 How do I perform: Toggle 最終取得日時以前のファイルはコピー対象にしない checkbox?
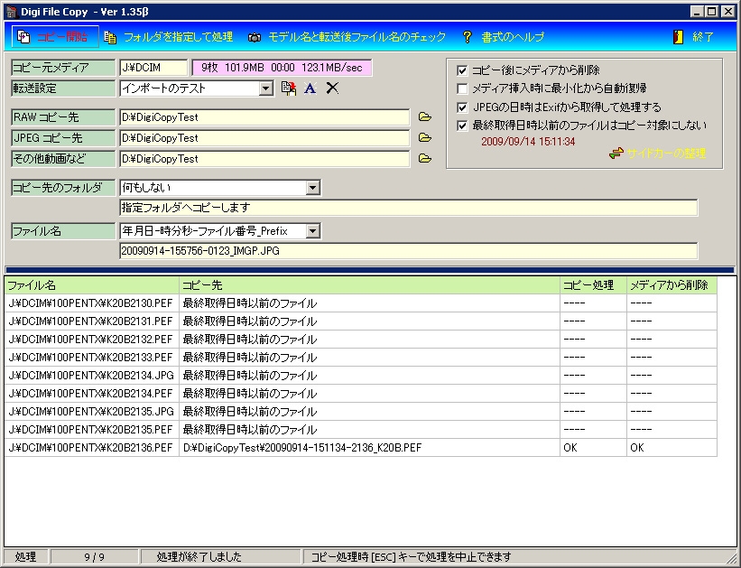[x=462, y=126]
